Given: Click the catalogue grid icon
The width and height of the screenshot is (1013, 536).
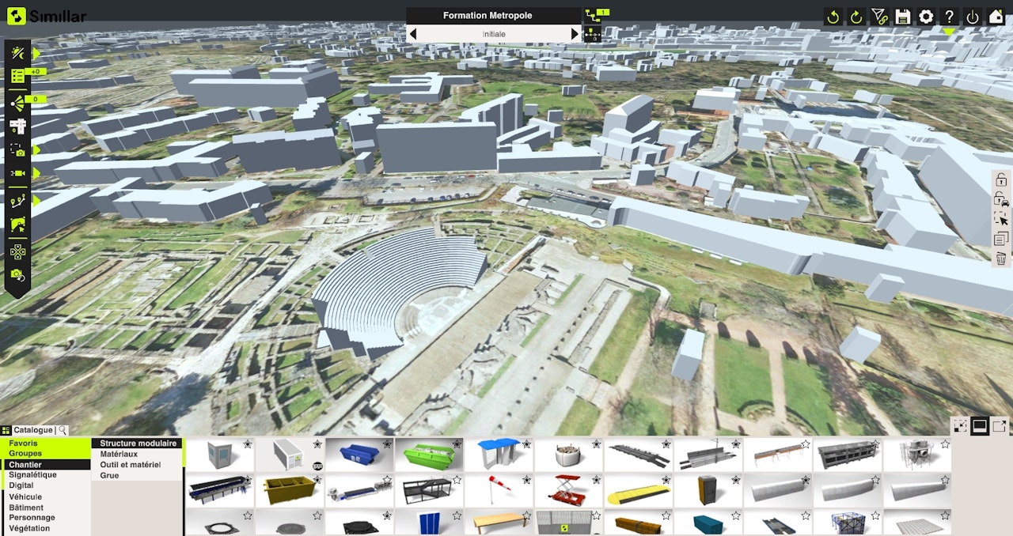Looking at the screenshot, I should point(6,430).
